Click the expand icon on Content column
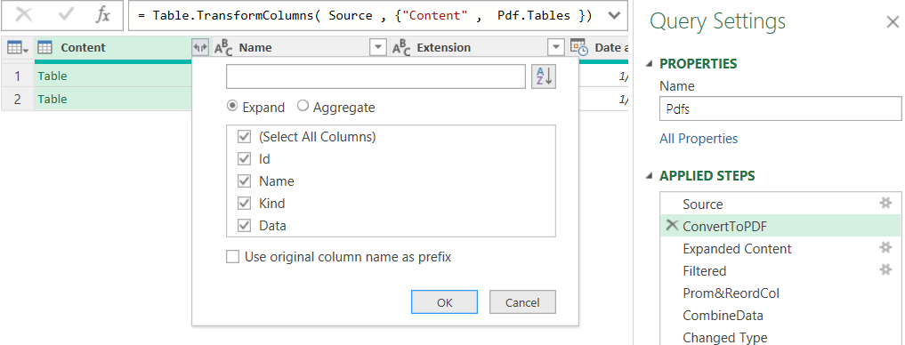This screenshot has width=905, height=345. (199, 48)
